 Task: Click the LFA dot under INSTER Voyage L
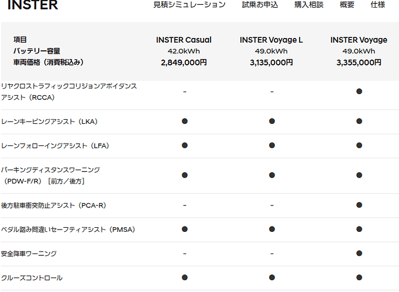tap(272, 145)
